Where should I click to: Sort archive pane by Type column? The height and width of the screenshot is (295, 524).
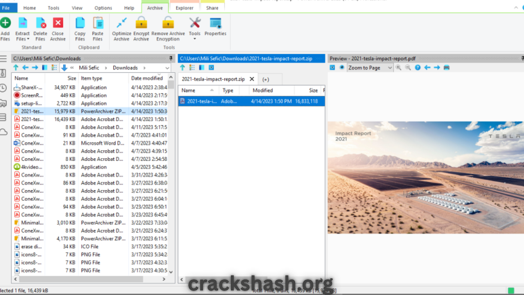pos(229,91)
